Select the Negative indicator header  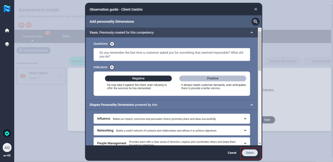[138, 78]
